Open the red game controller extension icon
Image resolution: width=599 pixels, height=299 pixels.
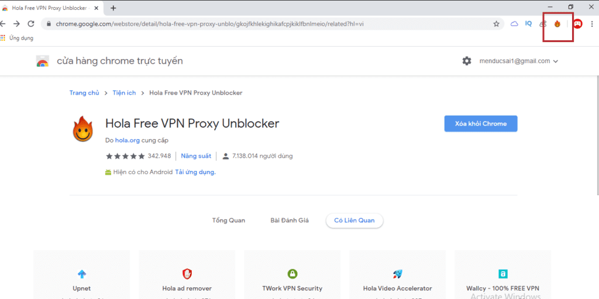577,24
